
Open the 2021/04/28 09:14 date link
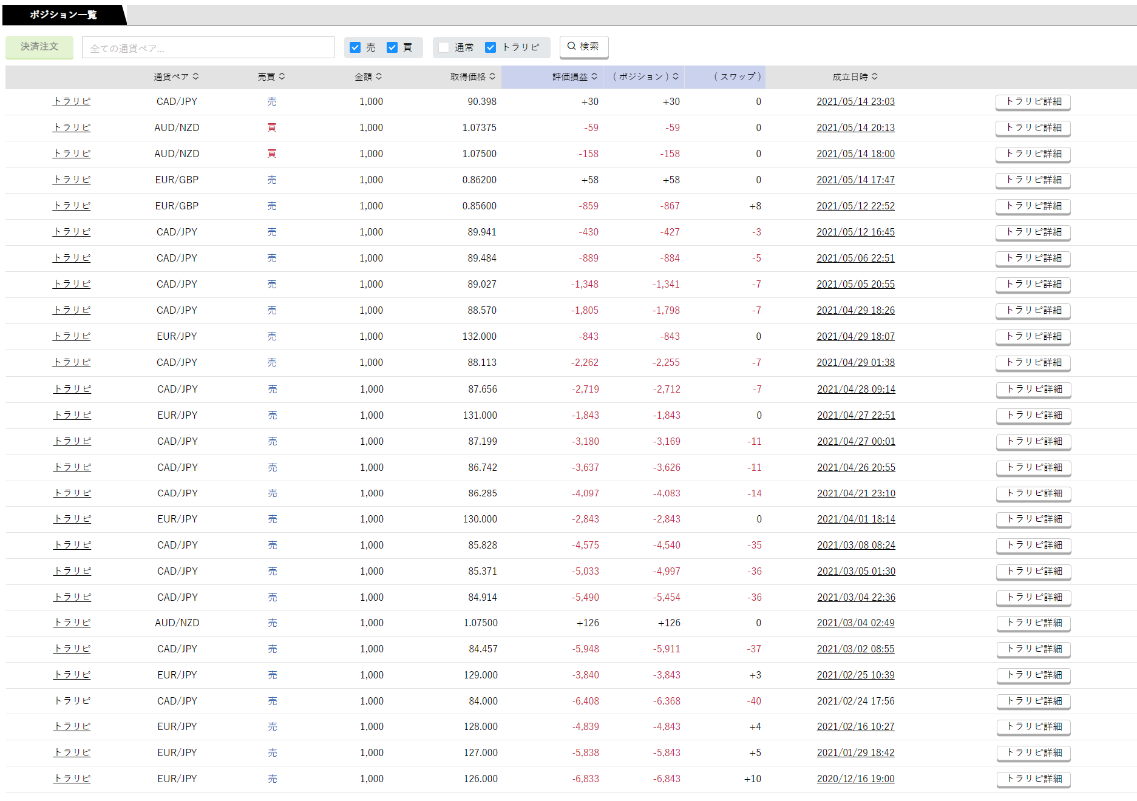(x=856, y=390)
